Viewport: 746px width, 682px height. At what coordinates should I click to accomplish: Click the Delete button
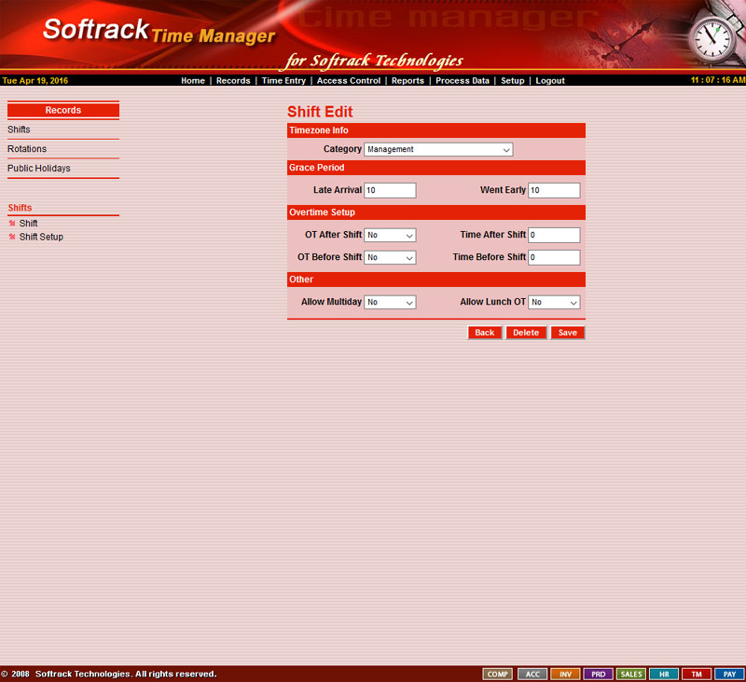click(x=526, y=333)
